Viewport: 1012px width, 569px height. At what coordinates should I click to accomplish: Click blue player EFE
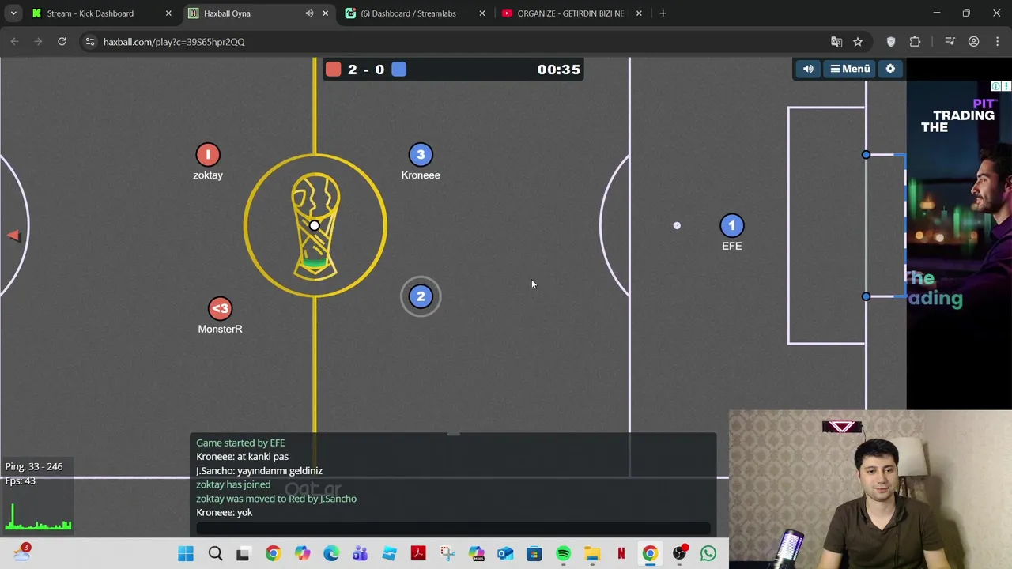[731, 226]
